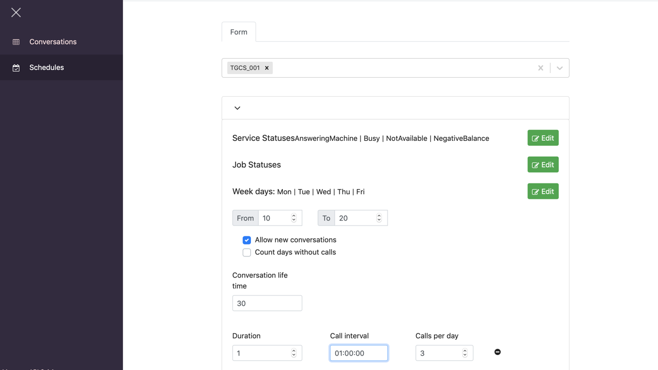Enable Count days without calls
This screenshot has width=658, height=370.
(x=247, y=252)
